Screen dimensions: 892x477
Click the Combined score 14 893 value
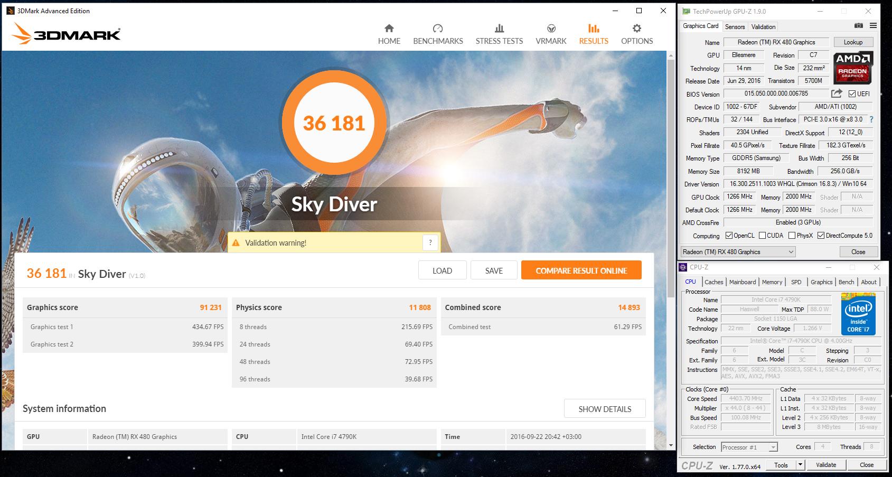(x=629, y=307)
